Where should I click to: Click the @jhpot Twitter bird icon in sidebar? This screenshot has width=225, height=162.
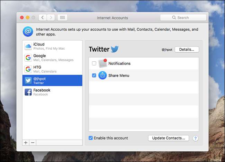tap(28, 81)
